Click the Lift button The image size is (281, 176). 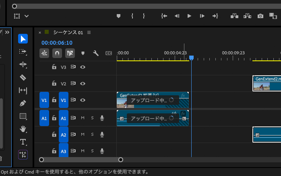click(x=234, y=16)
